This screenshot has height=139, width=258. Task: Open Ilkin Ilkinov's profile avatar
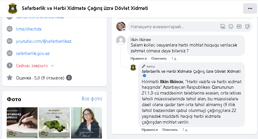pyautogui.click(x=121, y=40)
